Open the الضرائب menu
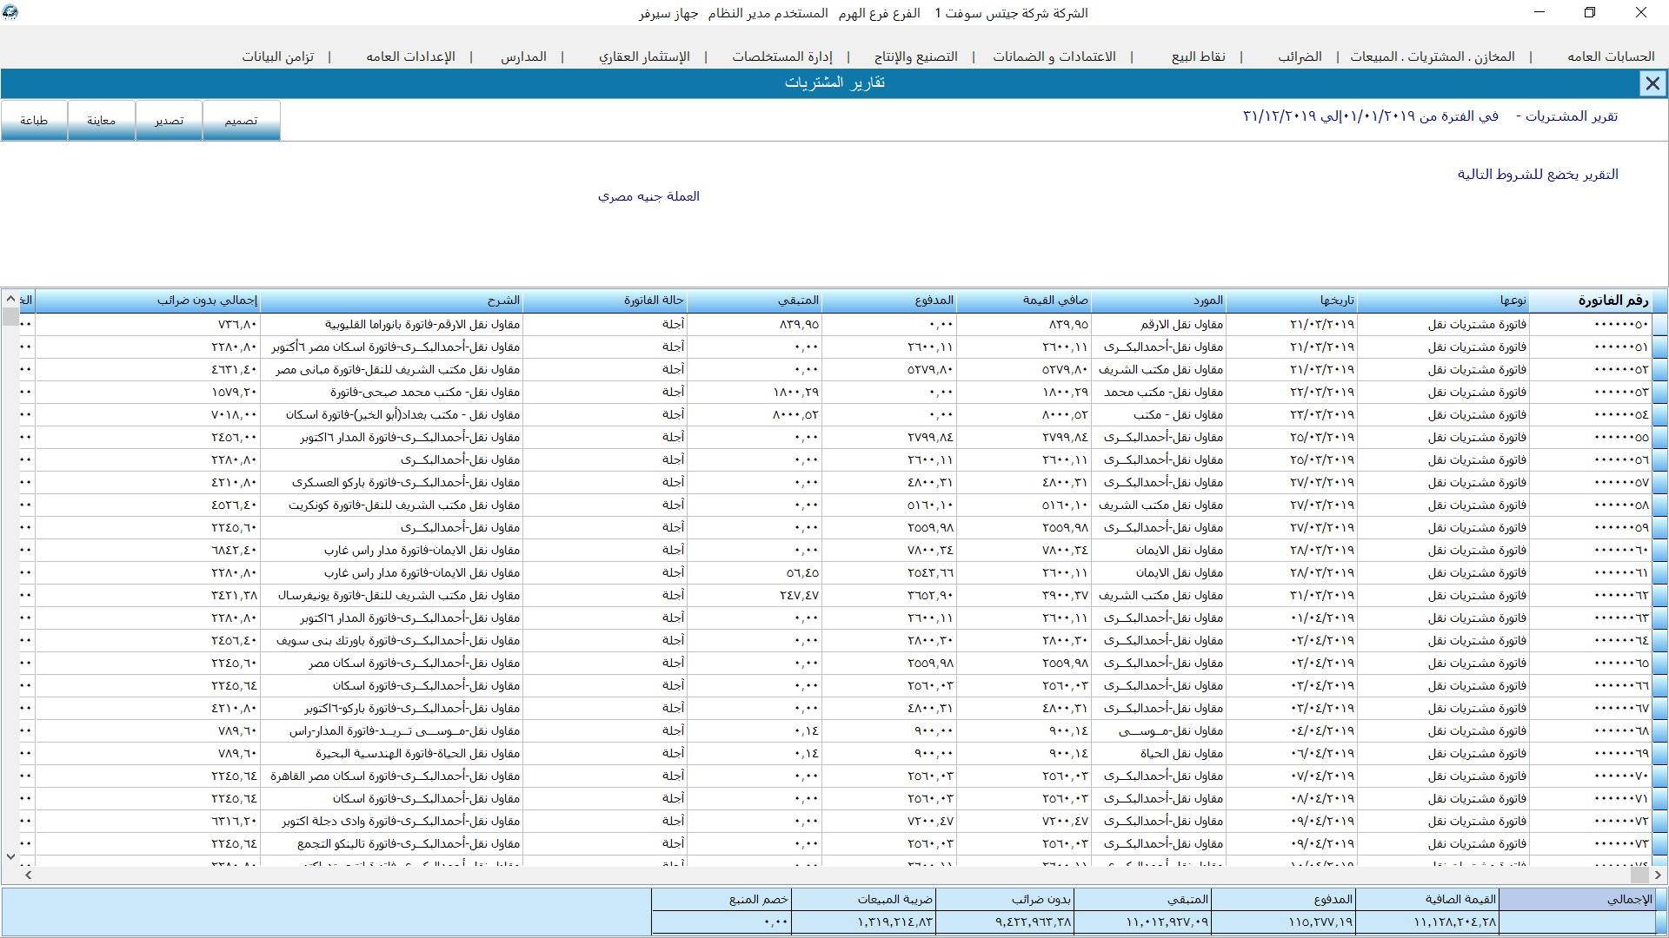Screen dimensions: 1669x938 (x=1300, y=56)
